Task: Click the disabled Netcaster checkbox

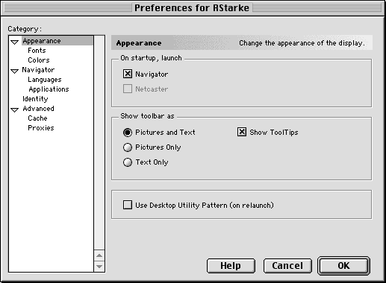Action: pyautogui.click(x=128, y=89)
